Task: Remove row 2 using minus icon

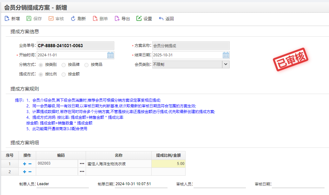Action: (x=30, y=172)
